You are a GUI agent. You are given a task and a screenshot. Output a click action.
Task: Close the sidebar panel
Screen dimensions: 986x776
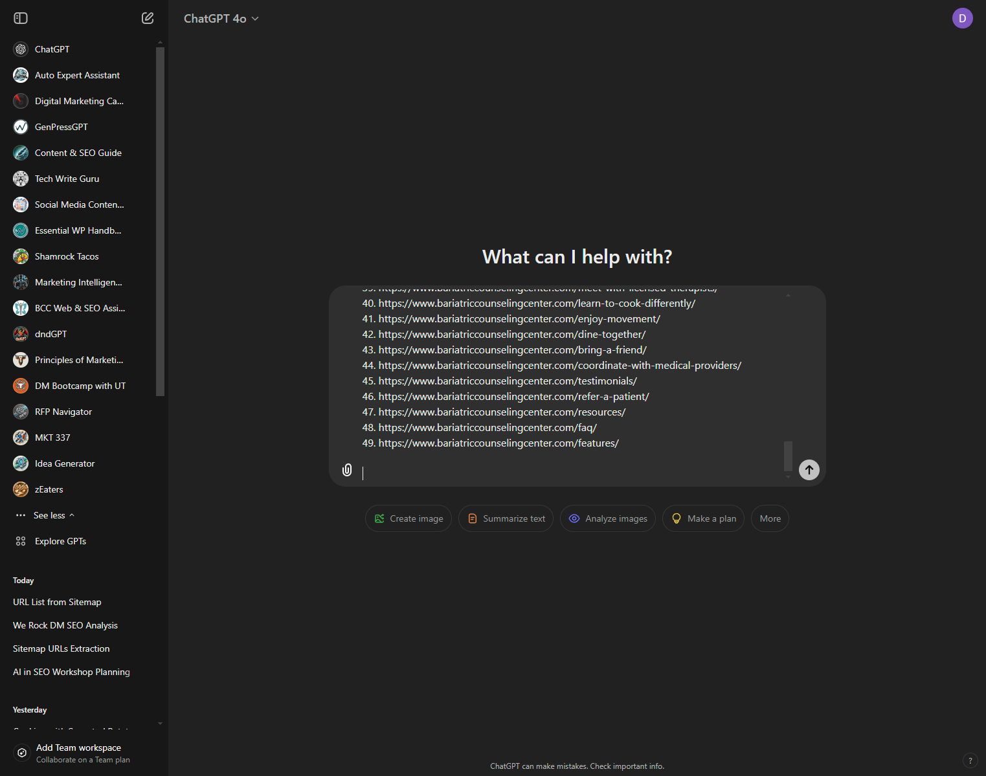pos(21,18)
